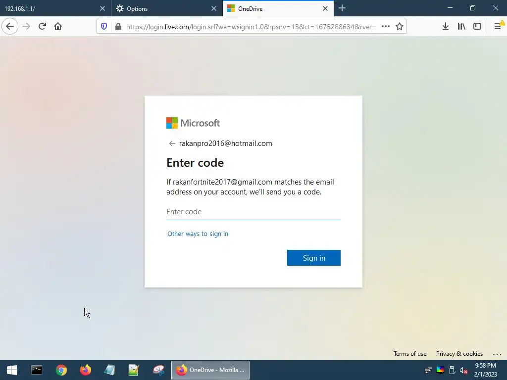View site security padlock info
Screen dimensions: 507x380
coord(118,27)
